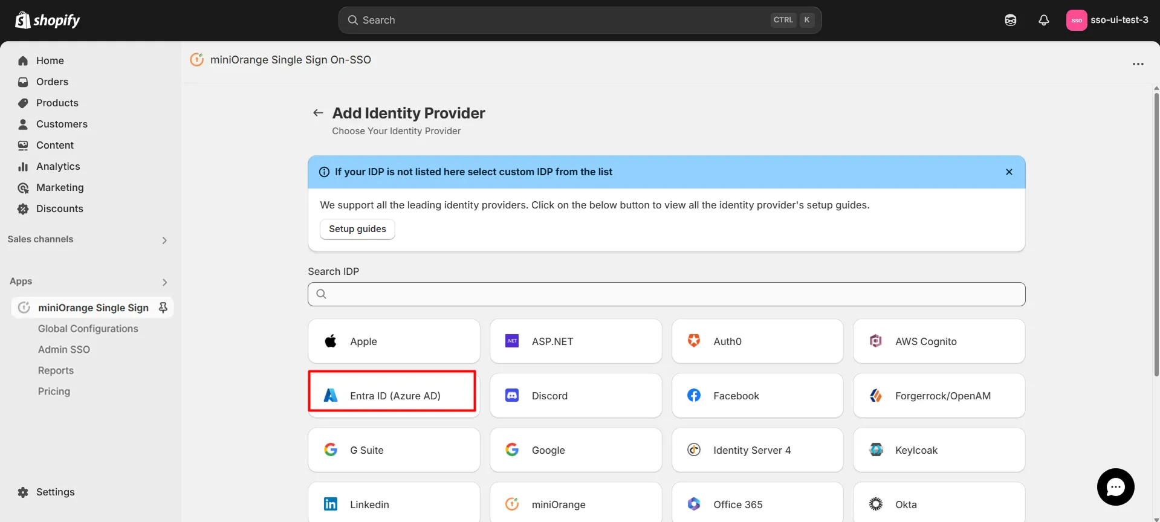Go to Orders
Screen dimensions: 1160x522
[x=52, y=82]
